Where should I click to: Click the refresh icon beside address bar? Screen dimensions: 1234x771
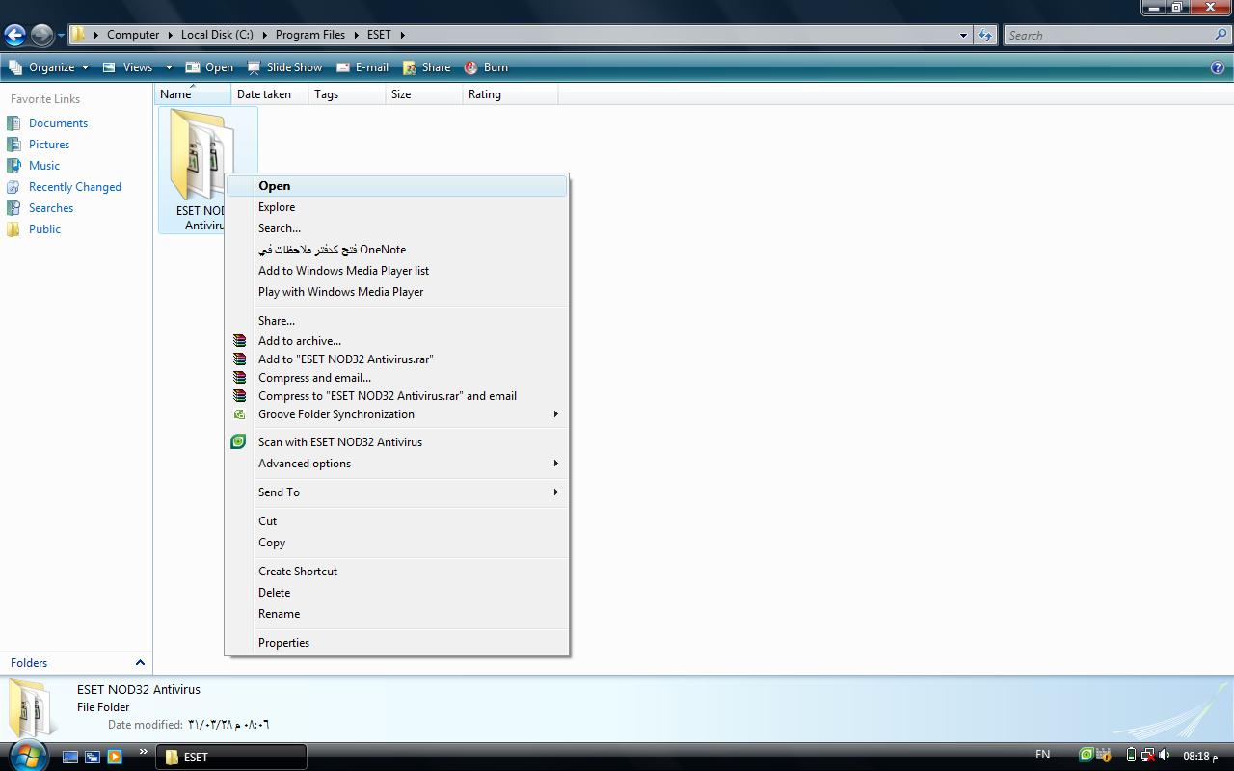[x=984, y=36]
